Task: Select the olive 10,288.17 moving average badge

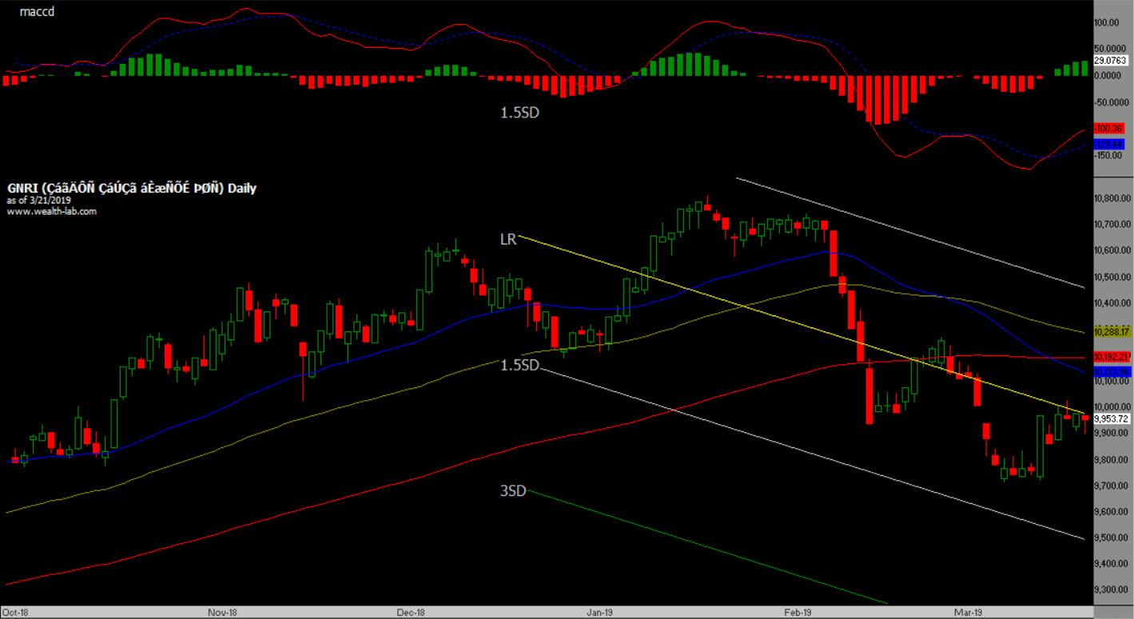Action: pyautogui.click(x=1110, y=331)
